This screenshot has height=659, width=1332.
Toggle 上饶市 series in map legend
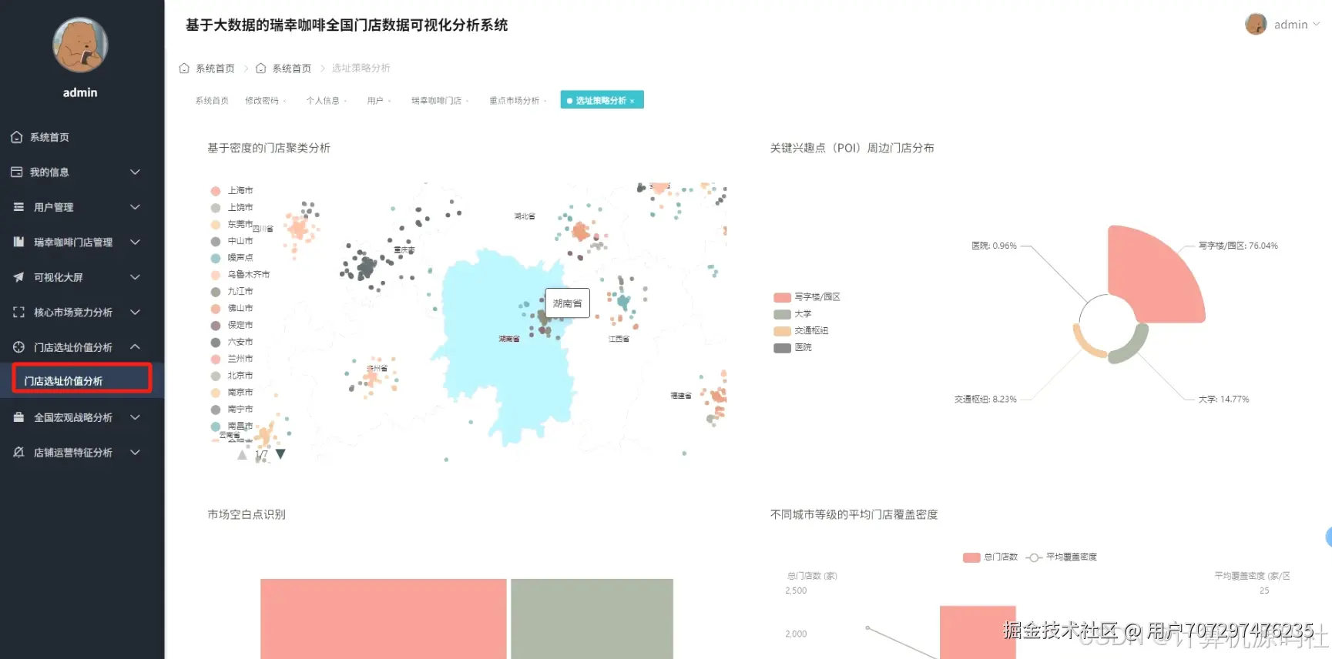(232, 207)
